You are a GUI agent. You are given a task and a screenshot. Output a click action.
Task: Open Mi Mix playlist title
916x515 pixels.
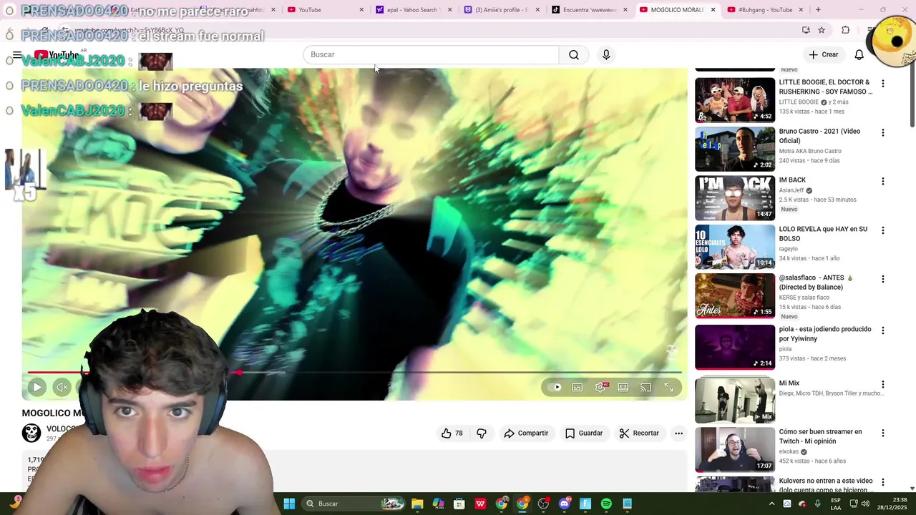[x=789, y=383]
